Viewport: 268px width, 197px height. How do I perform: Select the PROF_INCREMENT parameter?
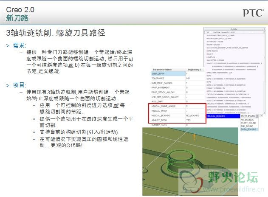161,87
